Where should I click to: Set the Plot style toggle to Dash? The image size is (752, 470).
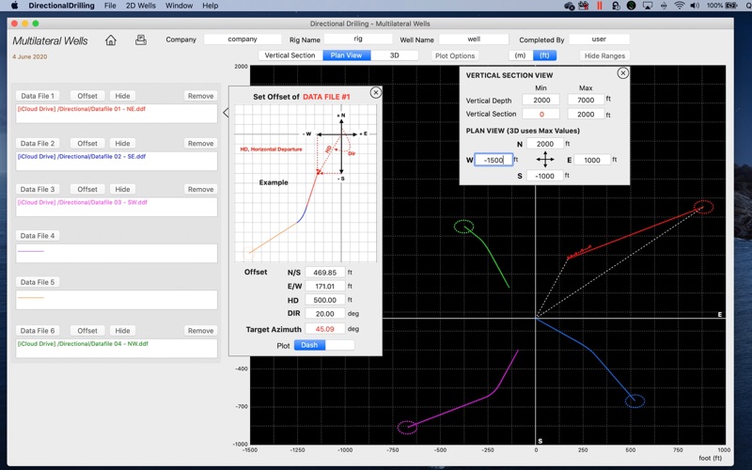(309, 345)
